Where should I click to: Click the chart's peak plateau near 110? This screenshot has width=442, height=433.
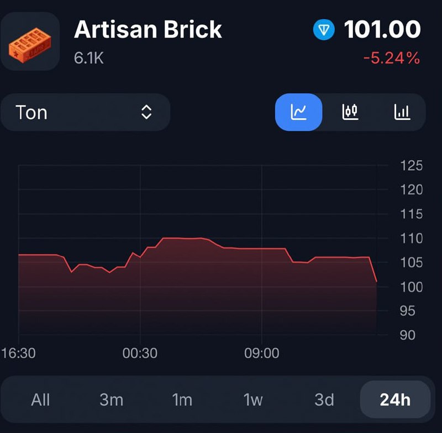pos(182,238)
